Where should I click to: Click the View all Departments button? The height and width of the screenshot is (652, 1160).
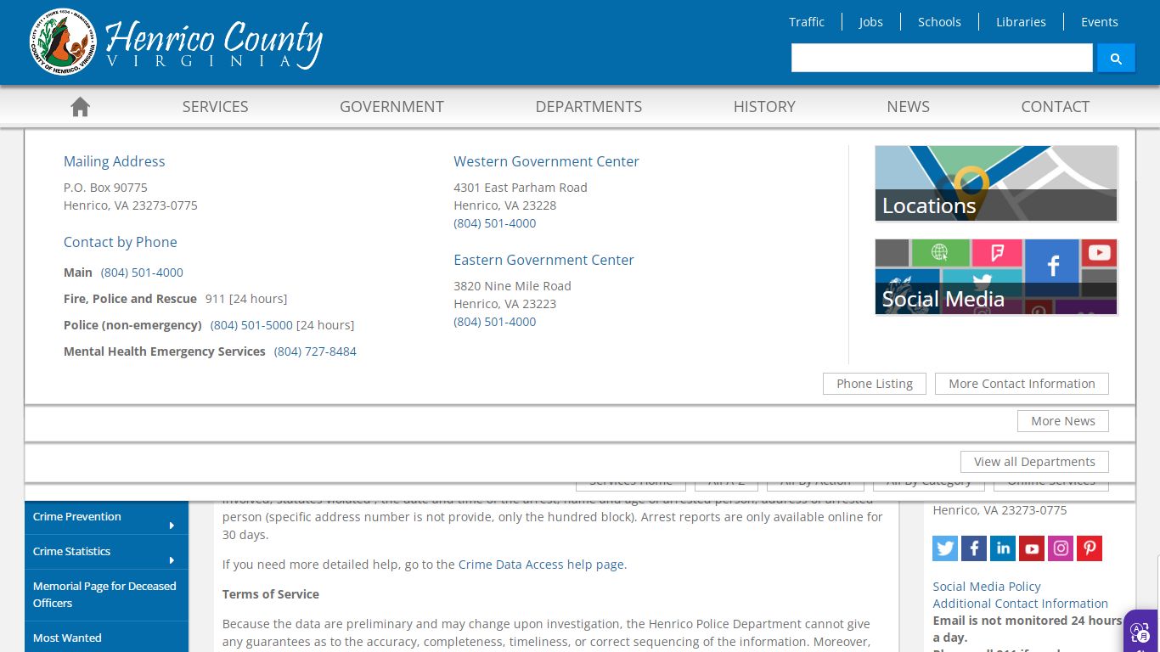point(1034,462)
